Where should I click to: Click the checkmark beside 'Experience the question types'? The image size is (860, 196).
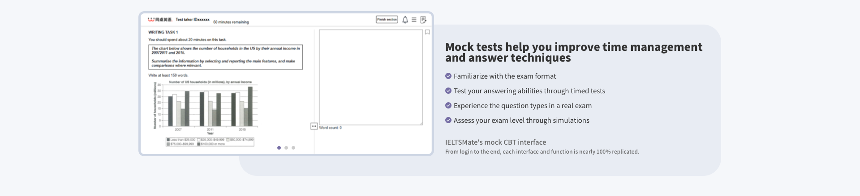coord(448,105)
